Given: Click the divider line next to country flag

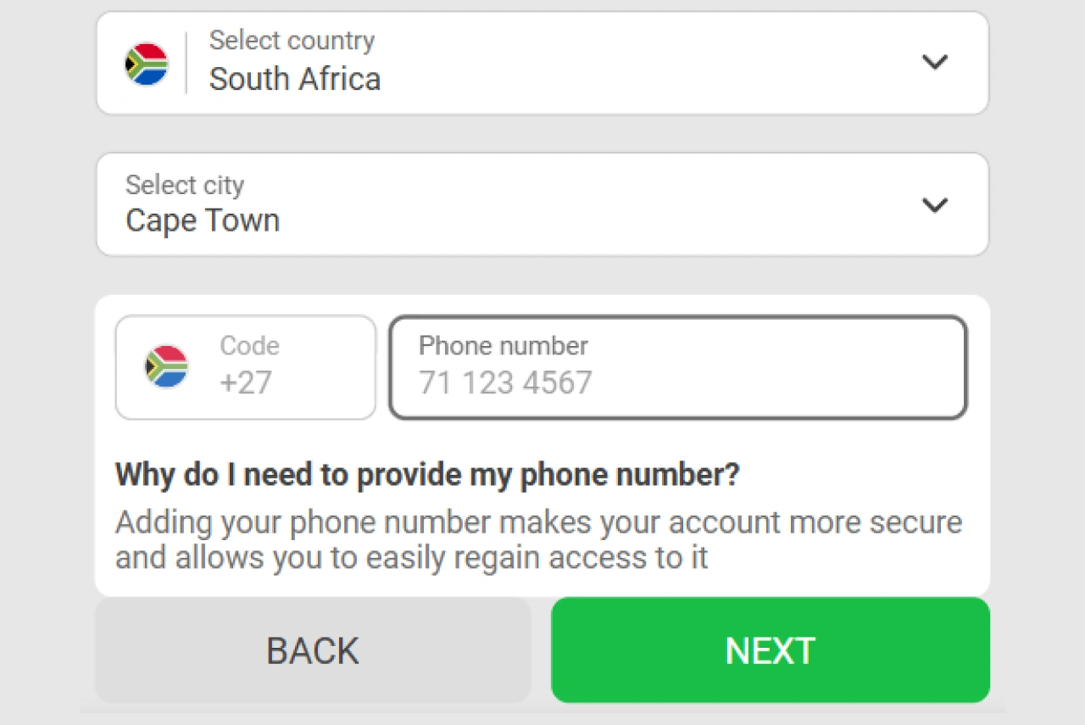Looking at the screenshot, I should point(186,63).
